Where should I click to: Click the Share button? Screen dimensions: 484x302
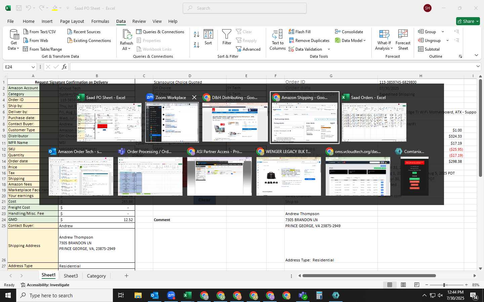[x=468, y=21]
